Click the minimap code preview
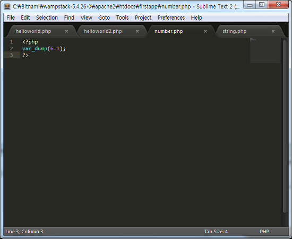Image resolution: width=292 pixels, height=239 pixels. point(265,50)
